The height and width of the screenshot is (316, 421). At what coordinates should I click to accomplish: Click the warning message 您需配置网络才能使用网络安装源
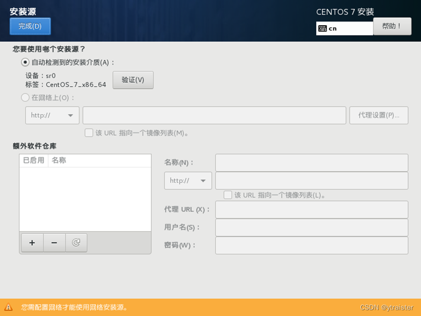point(74,307)
